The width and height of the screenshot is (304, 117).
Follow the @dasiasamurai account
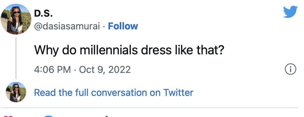pos(123,26)
